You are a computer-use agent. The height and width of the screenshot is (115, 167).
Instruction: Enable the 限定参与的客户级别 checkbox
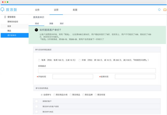[36, 106]
